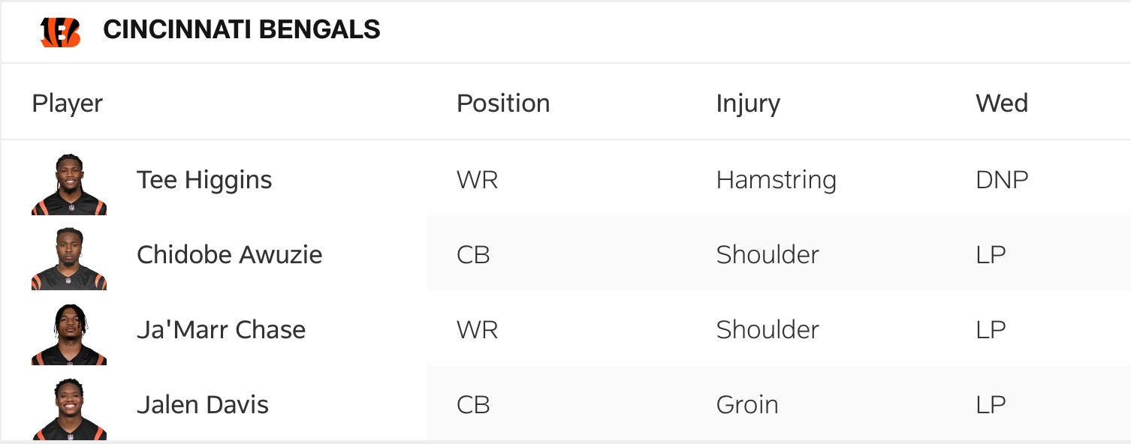Select the DNP practice status
The height and width of the screenshot is (444, 1131).
coord(1002,180)
